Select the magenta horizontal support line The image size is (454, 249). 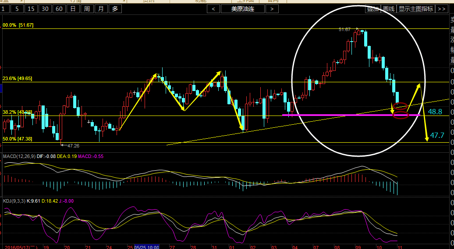pos(342,115)
